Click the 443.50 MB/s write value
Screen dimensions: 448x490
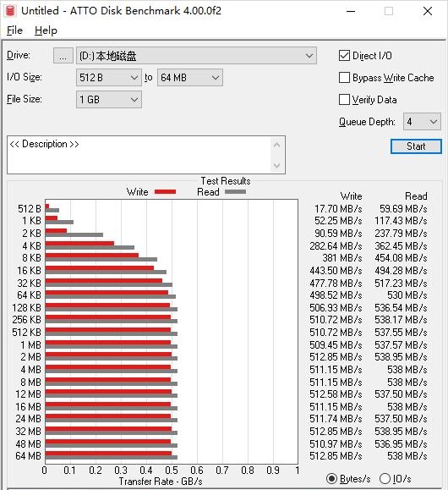coord(336,271)
